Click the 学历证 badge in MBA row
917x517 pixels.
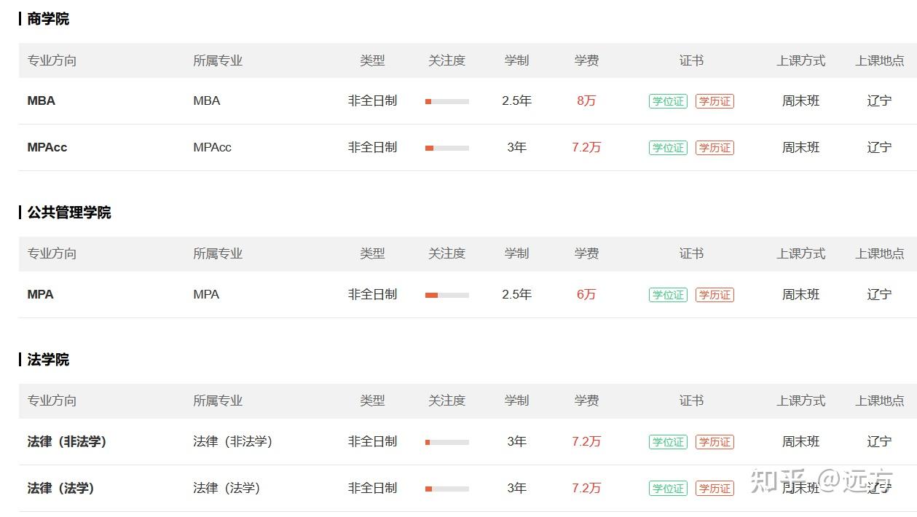click(x=715, y=101)
